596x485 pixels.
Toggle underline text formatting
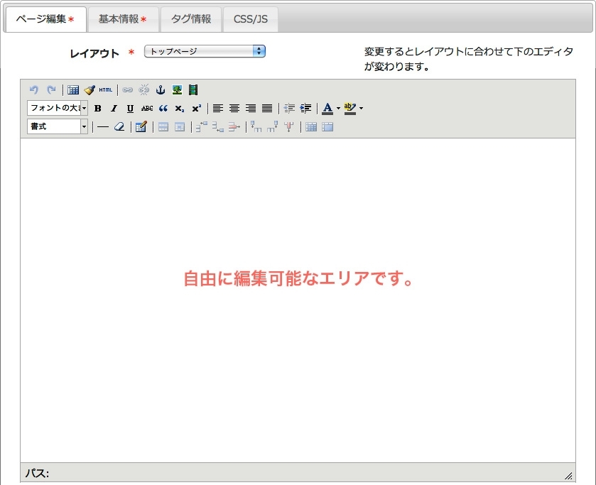click(130, 108)
